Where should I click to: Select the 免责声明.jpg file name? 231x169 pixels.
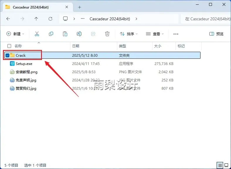(26, 80)
